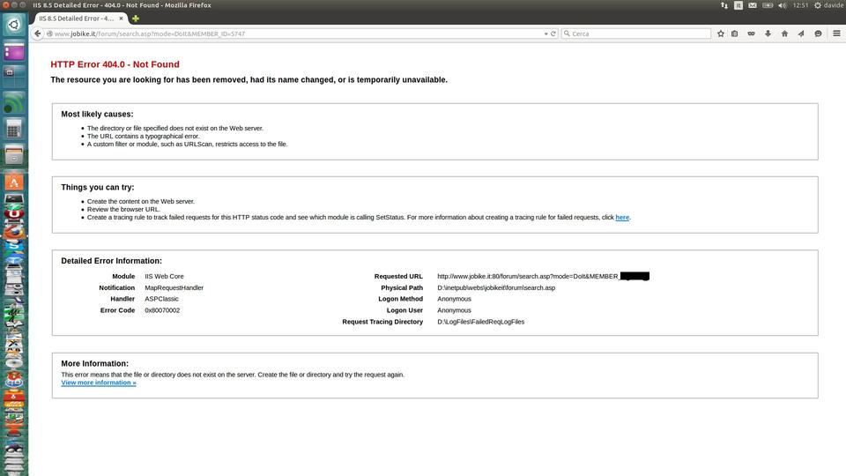Launch the green wireless signal app icon

[x=14, y=102]
